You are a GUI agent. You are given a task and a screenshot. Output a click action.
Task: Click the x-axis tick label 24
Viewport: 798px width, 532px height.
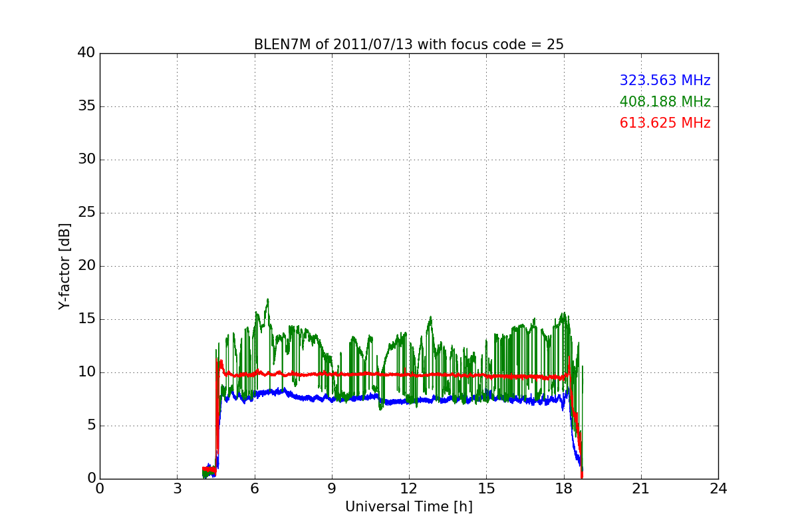click(x=718, y=489)
